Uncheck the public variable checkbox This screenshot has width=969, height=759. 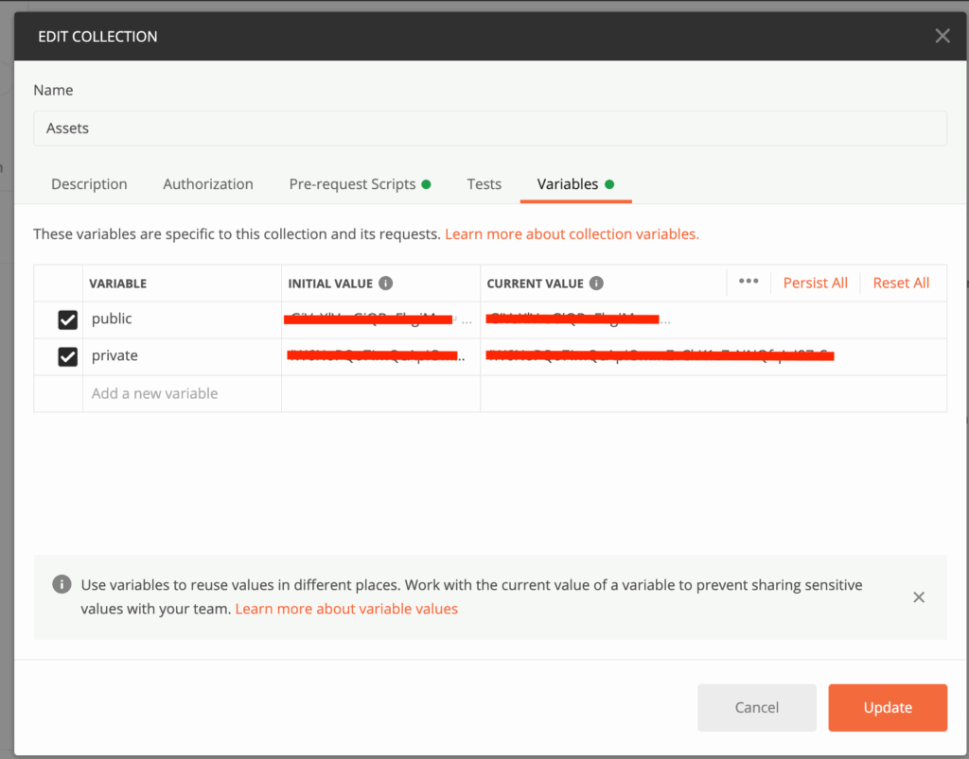(67, 319)
